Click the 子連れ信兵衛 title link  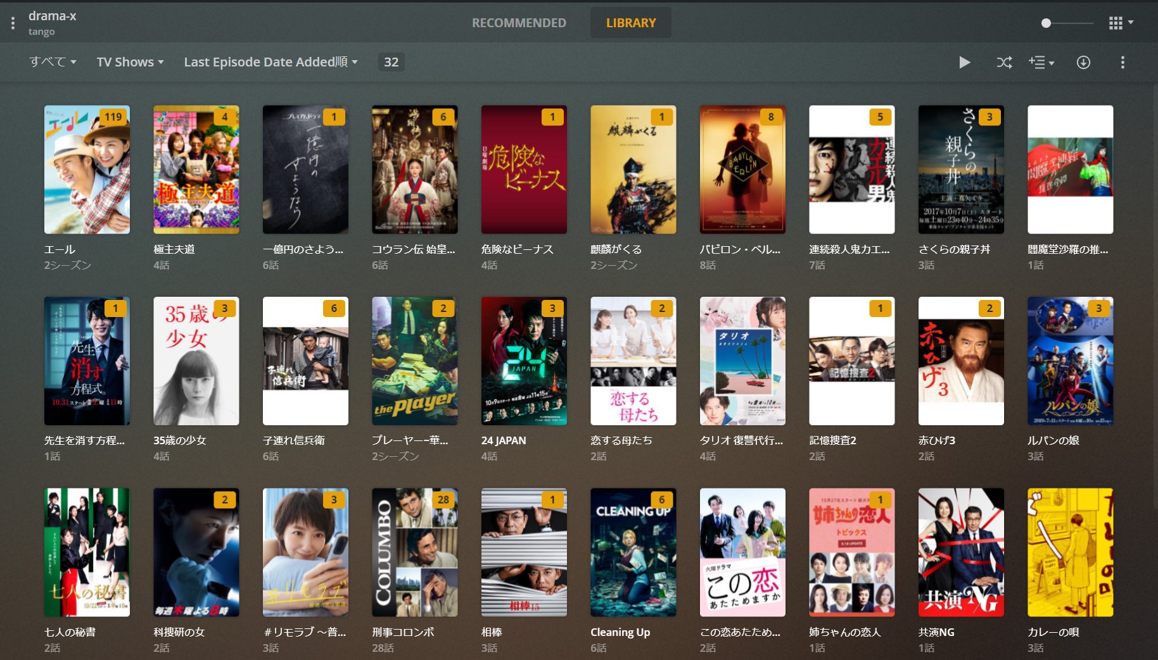point(294,440)
